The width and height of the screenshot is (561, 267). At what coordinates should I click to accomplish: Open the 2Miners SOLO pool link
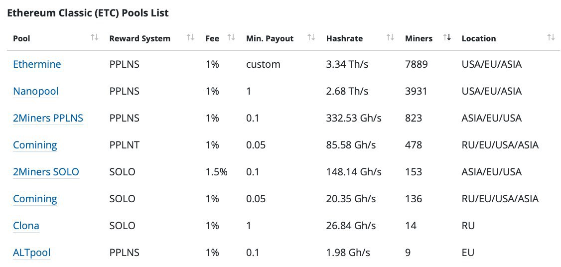(46, 172)
